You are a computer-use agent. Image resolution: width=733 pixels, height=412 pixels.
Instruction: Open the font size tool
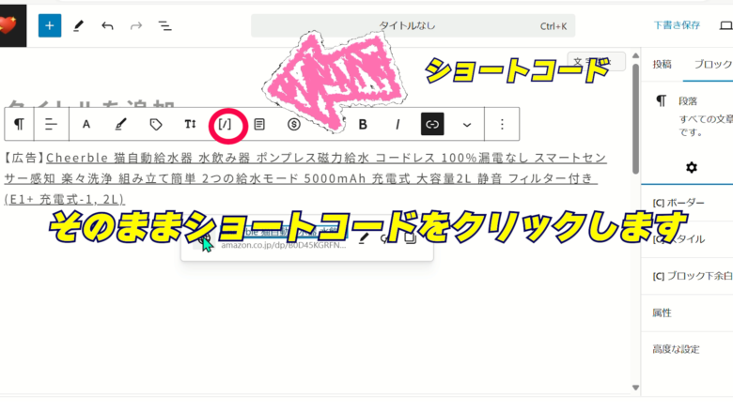(190, 124)
